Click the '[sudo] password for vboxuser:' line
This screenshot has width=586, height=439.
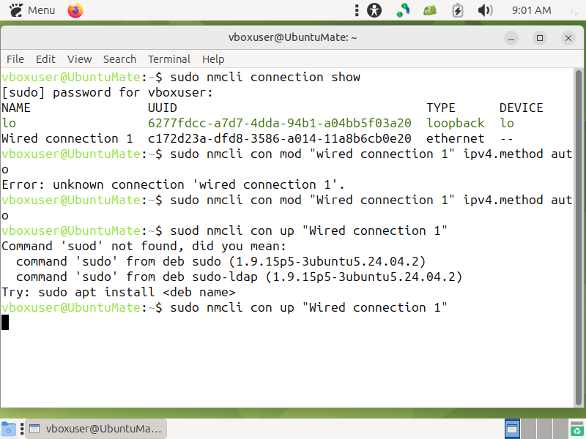(x=107, y=93)
